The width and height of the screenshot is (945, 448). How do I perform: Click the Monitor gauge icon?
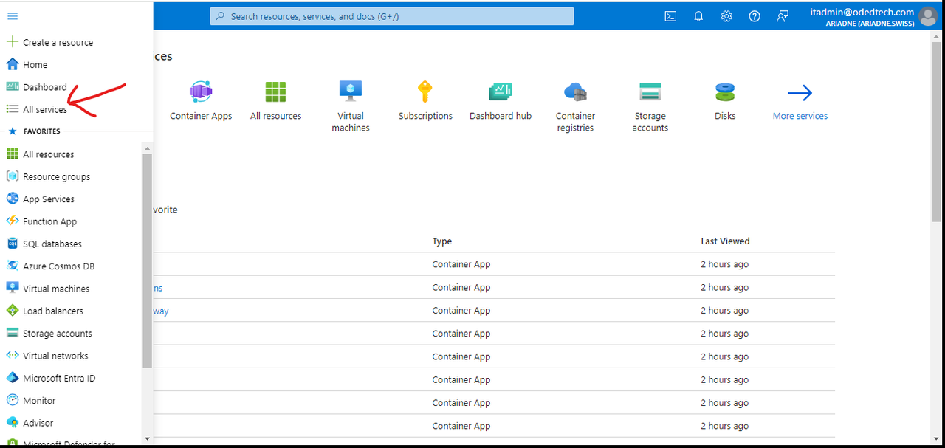(12, 400)
